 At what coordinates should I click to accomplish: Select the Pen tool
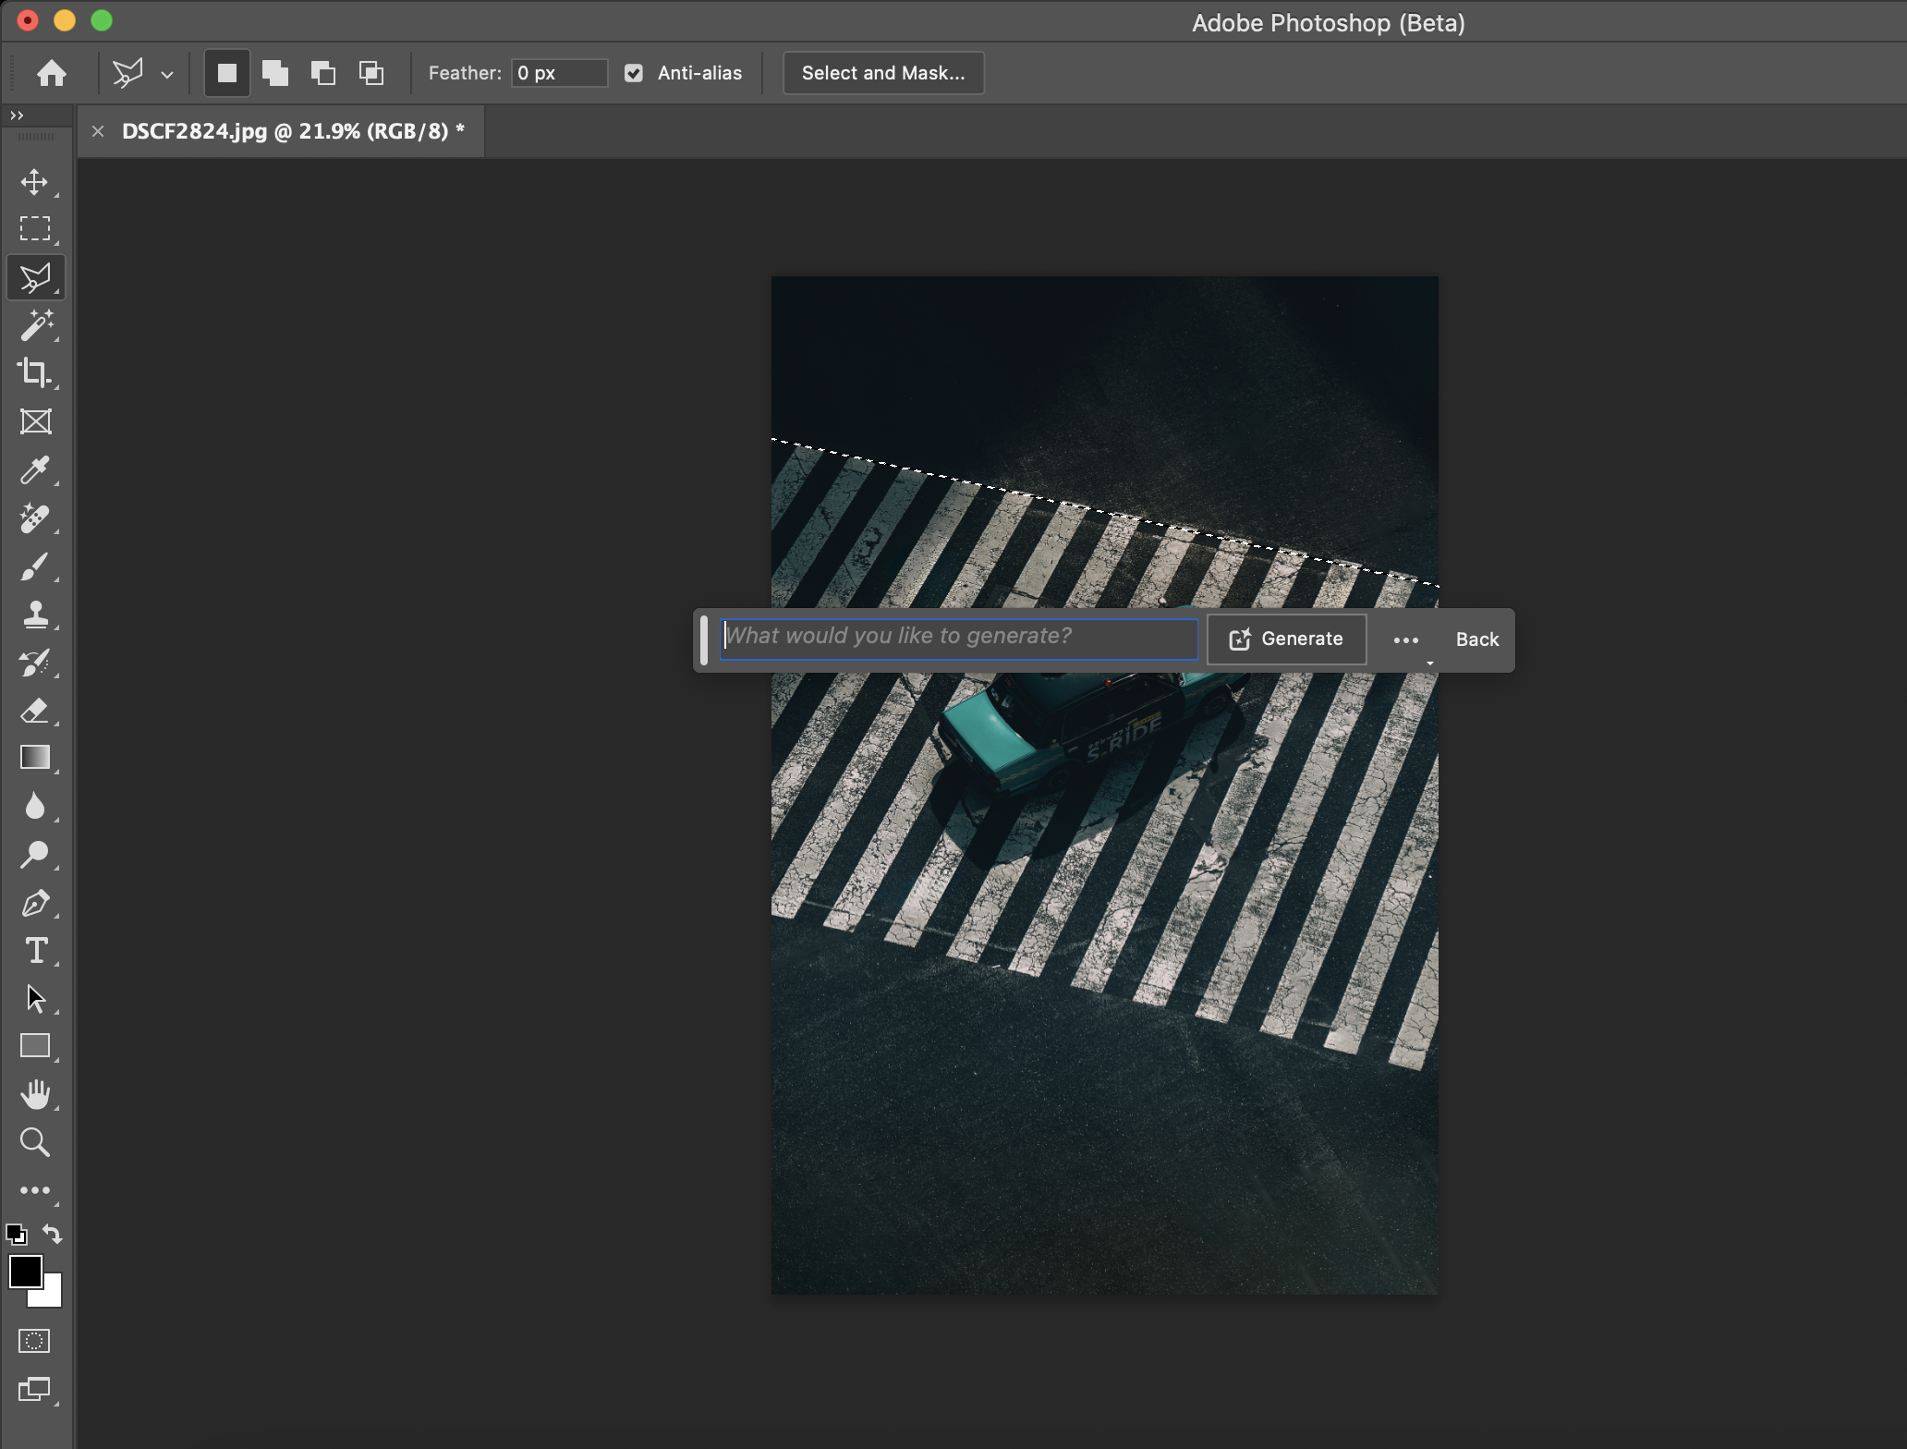[x=35, y=903]
